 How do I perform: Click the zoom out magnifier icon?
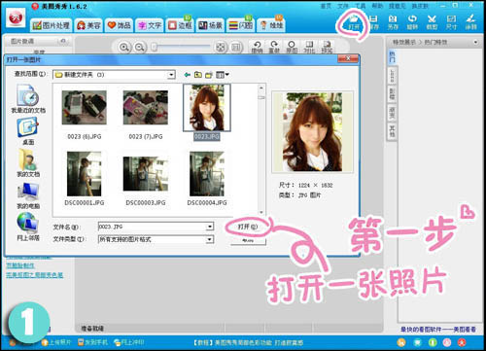[140, 48]
